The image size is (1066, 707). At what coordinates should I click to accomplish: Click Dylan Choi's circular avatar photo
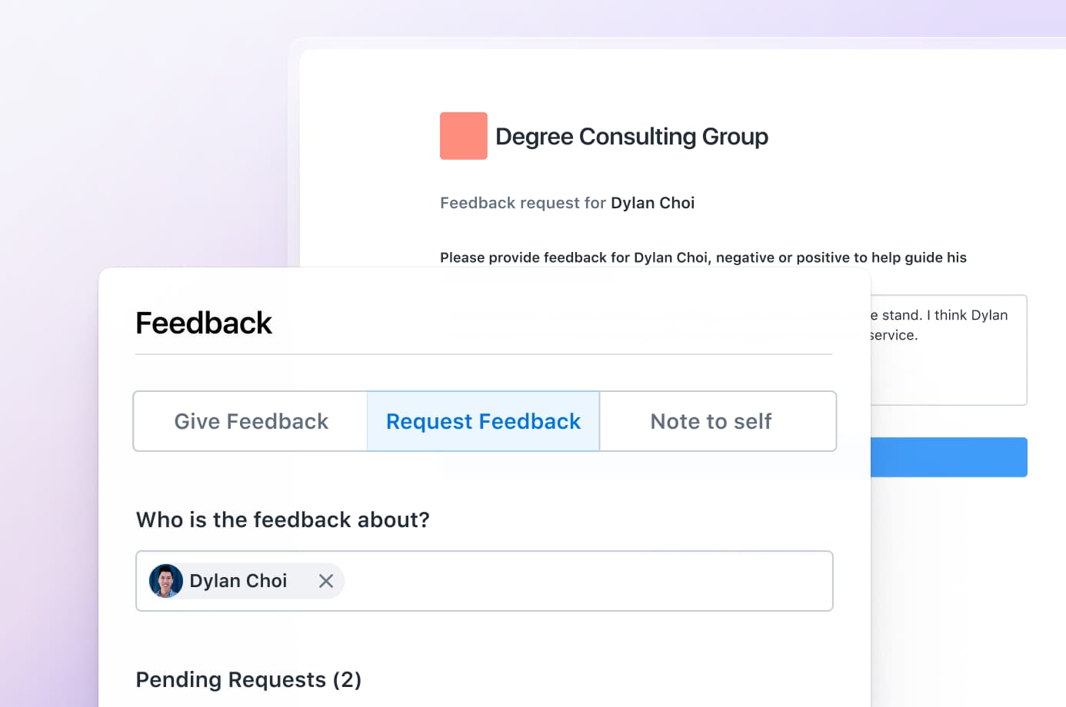165,581
